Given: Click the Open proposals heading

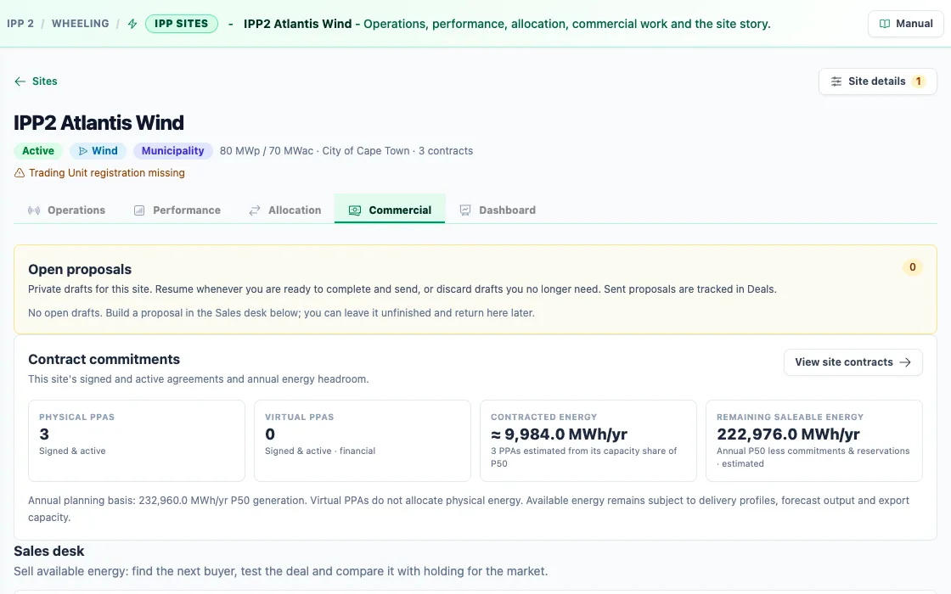Looking at the screenshot, I should point(80,269).
